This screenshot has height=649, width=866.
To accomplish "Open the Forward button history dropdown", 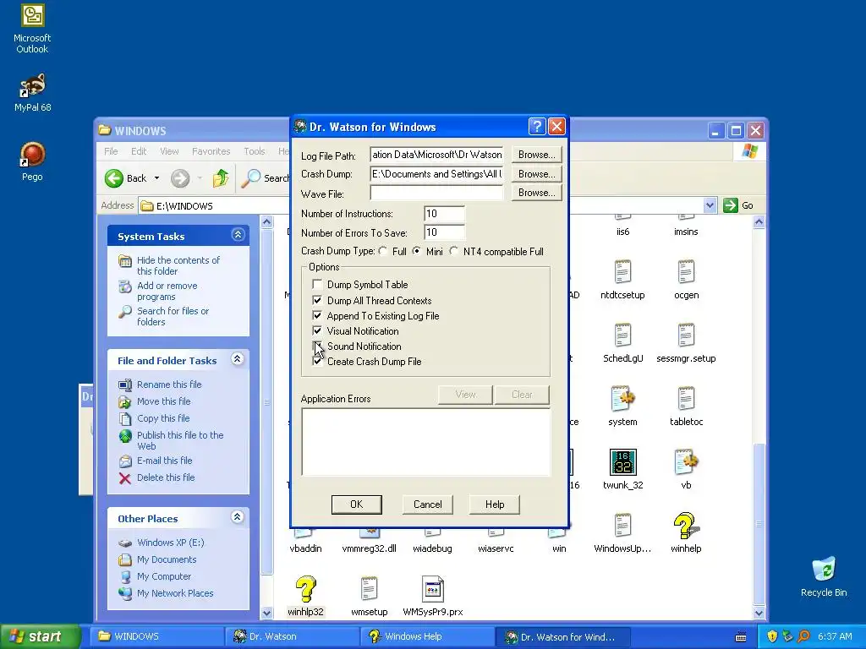I will tap(200, 178).
